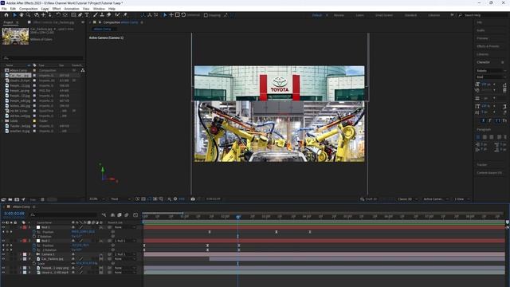Select the Brush tool

[96, 15]
